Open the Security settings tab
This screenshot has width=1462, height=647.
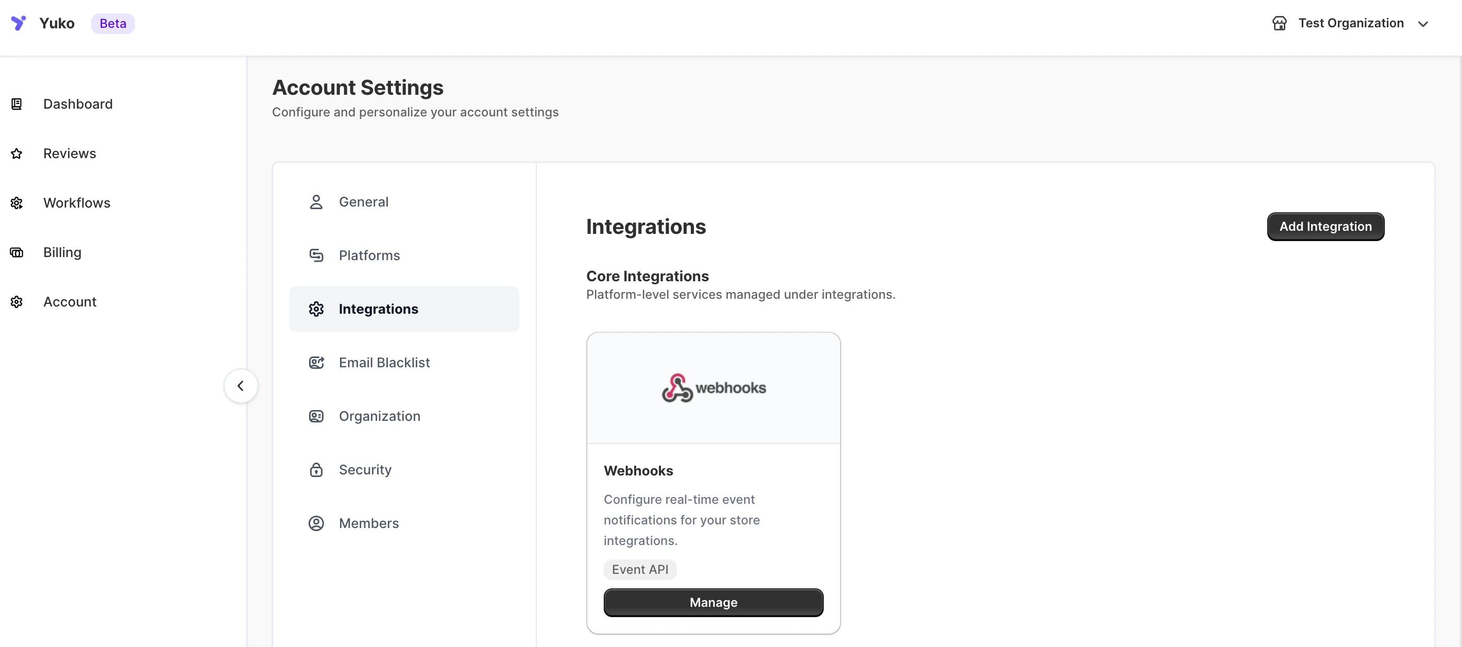tap(404, 469)
